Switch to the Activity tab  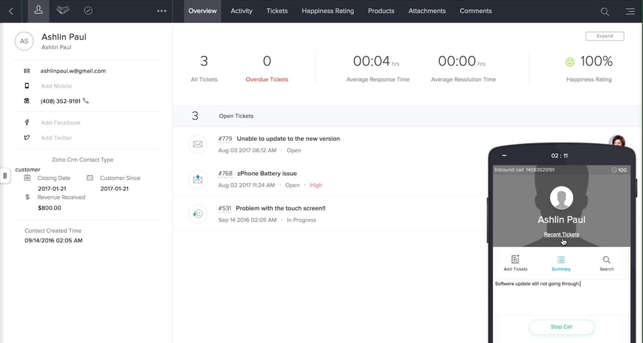pyautogui.click(x=241, y=11)
